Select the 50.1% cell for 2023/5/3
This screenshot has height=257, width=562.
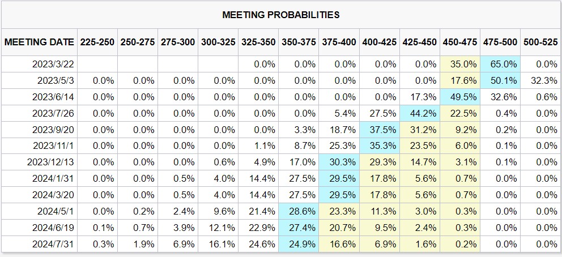click(x=500, y=81)
